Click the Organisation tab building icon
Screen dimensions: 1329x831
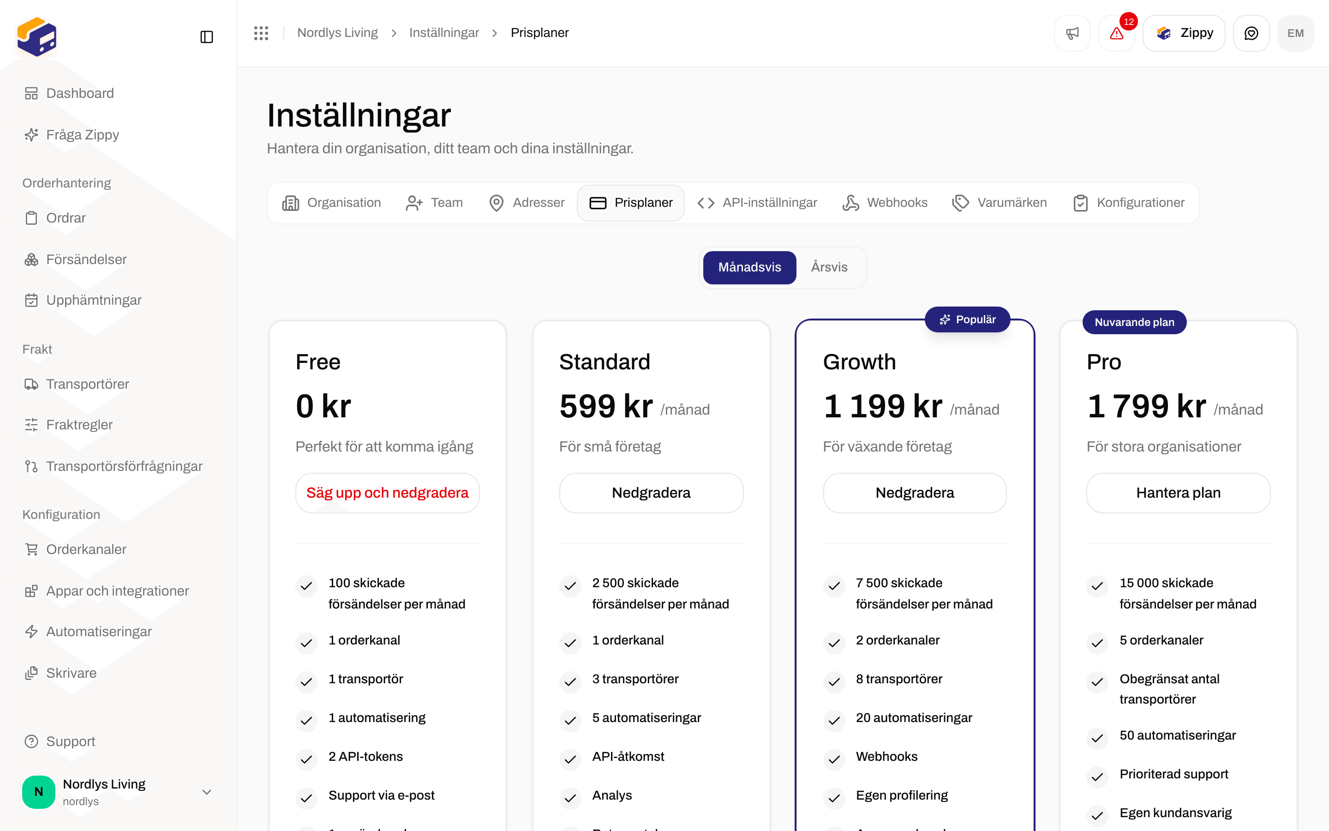pyautogui.click(x=291, y=203)
